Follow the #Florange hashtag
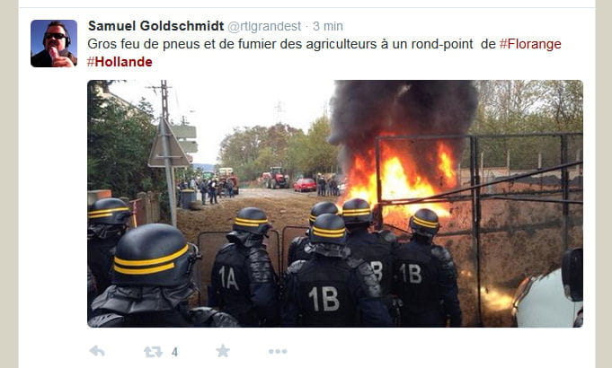Image resolution: width=612 pixels, height=368 pixels. coord(530,44)
